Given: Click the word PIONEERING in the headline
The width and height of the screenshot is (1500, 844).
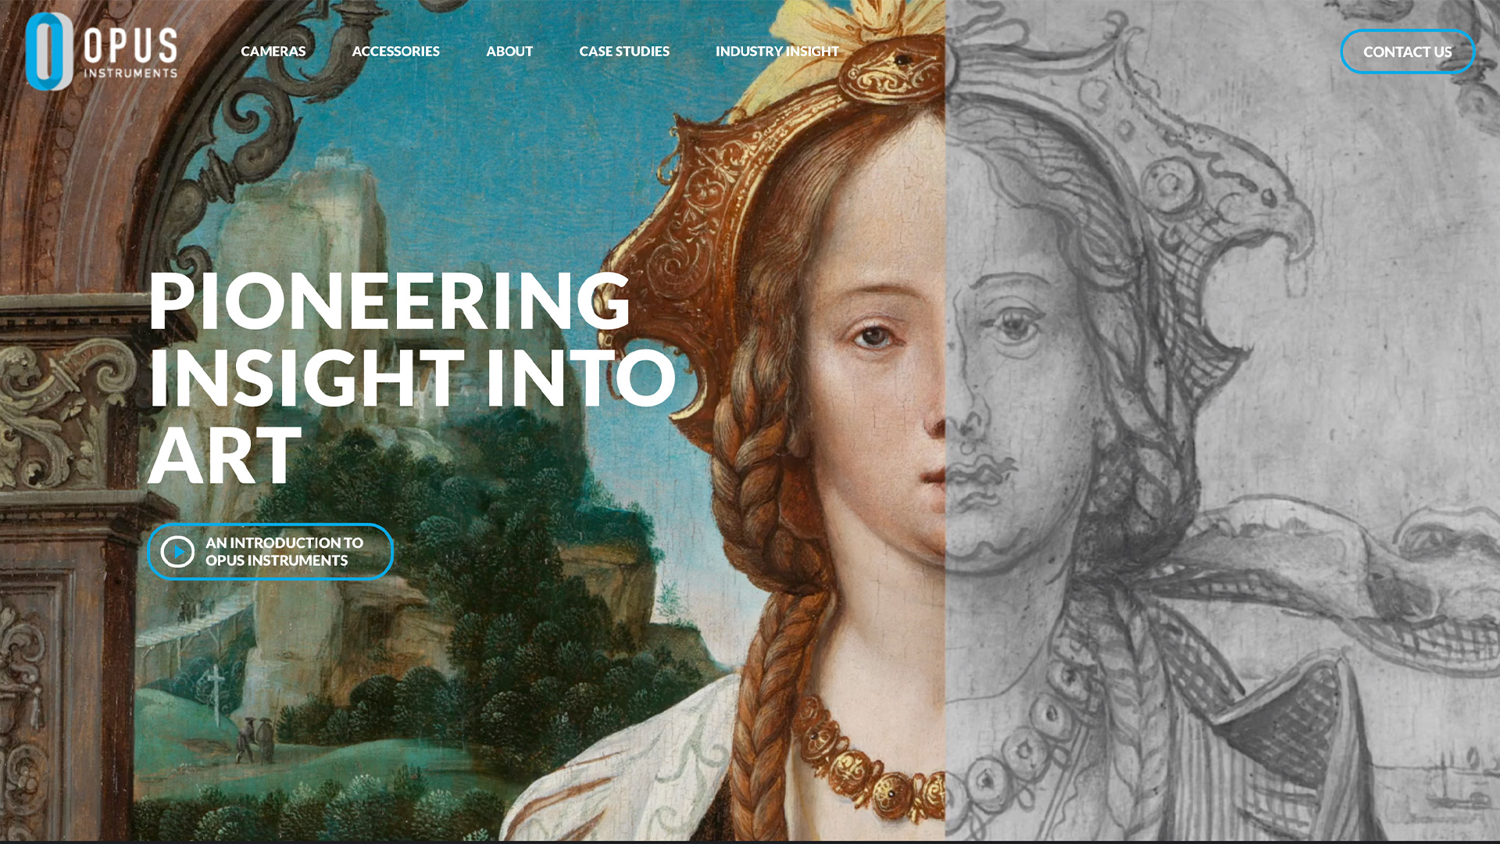Looking at the screenshot, I should click(x=389, y=302).
